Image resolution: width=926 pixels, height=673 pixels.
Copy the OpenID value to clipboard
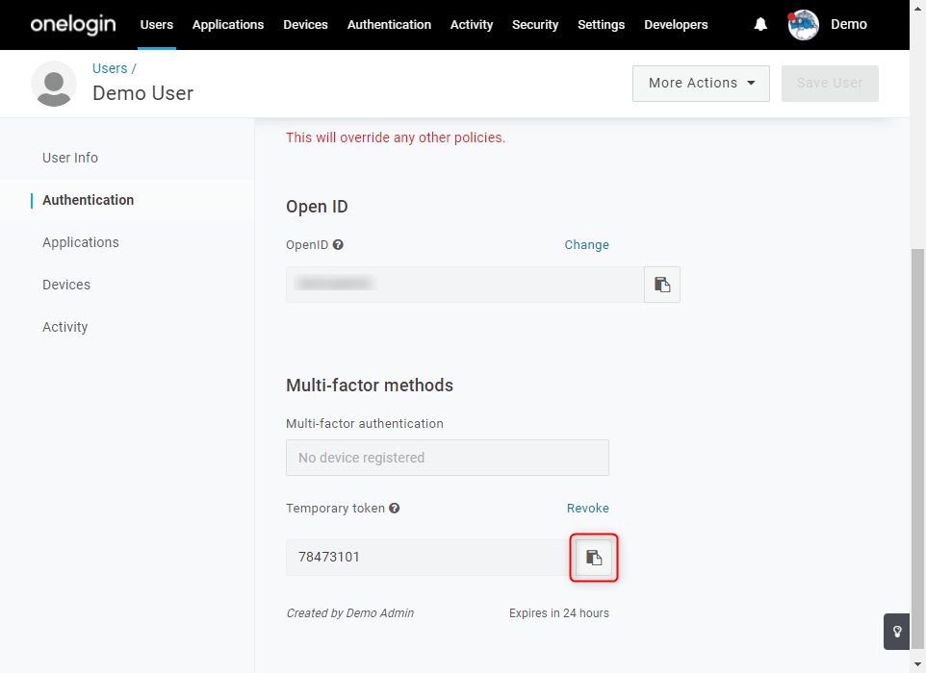[x=662, y=285]
